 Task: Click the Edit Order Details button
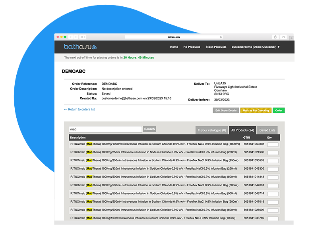pos(226,110)
